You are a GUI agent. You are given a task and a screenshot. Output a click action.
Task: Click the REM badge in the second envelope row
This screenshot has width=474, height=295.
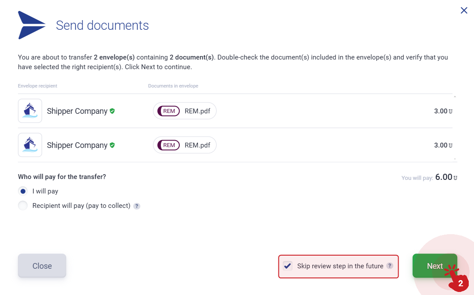click(169, 145)
